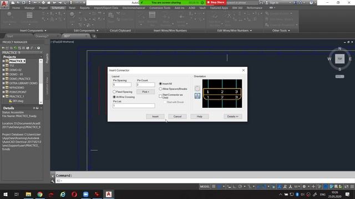Expand the DEMO-02 project node
Viewport: 355px width, 199px height.
coord(3,70)
